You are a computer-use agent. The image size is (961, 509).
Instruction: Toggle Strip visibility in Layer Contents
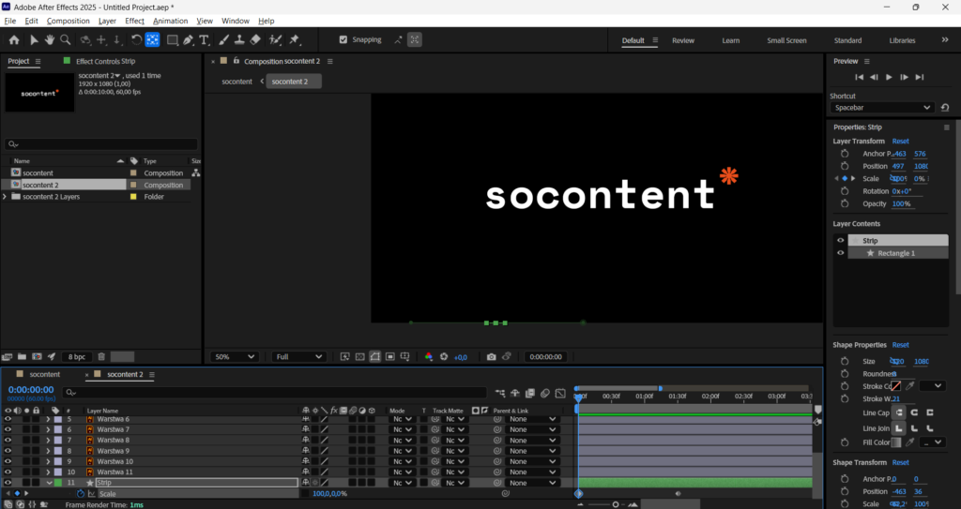(x=840, y=240)
